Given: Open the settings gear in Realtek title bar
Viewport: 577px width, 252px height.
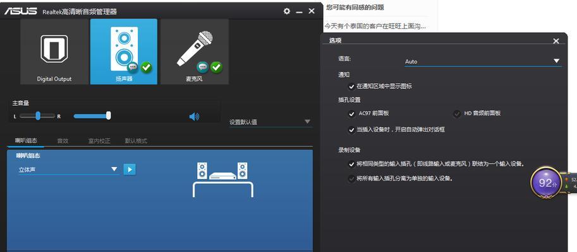Looking at the screenshot, I should [x=287, y=11].
